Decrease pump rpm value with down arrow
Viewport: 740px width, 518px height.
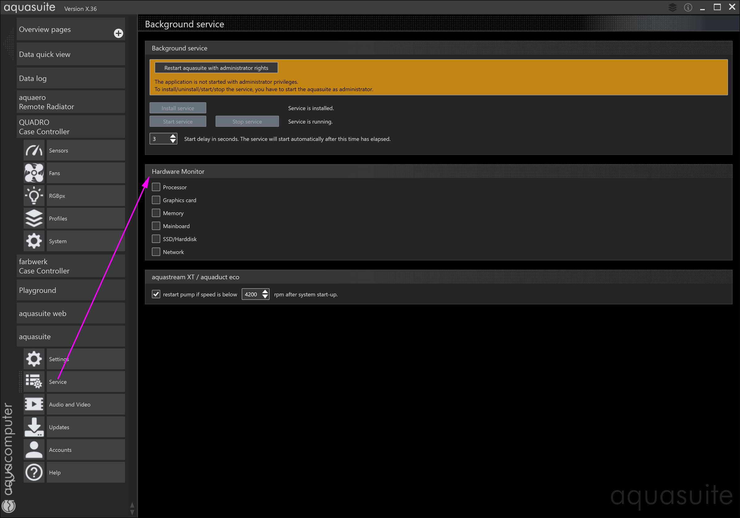pos(265,297)
